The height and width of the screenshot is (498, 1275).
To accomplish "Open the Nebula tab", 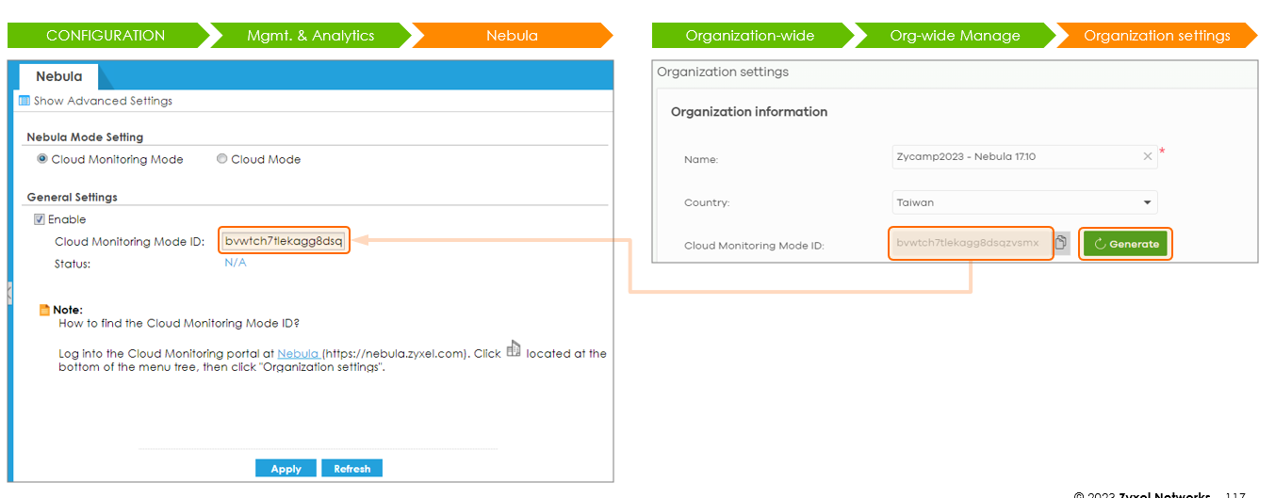I will coord(58,76).
